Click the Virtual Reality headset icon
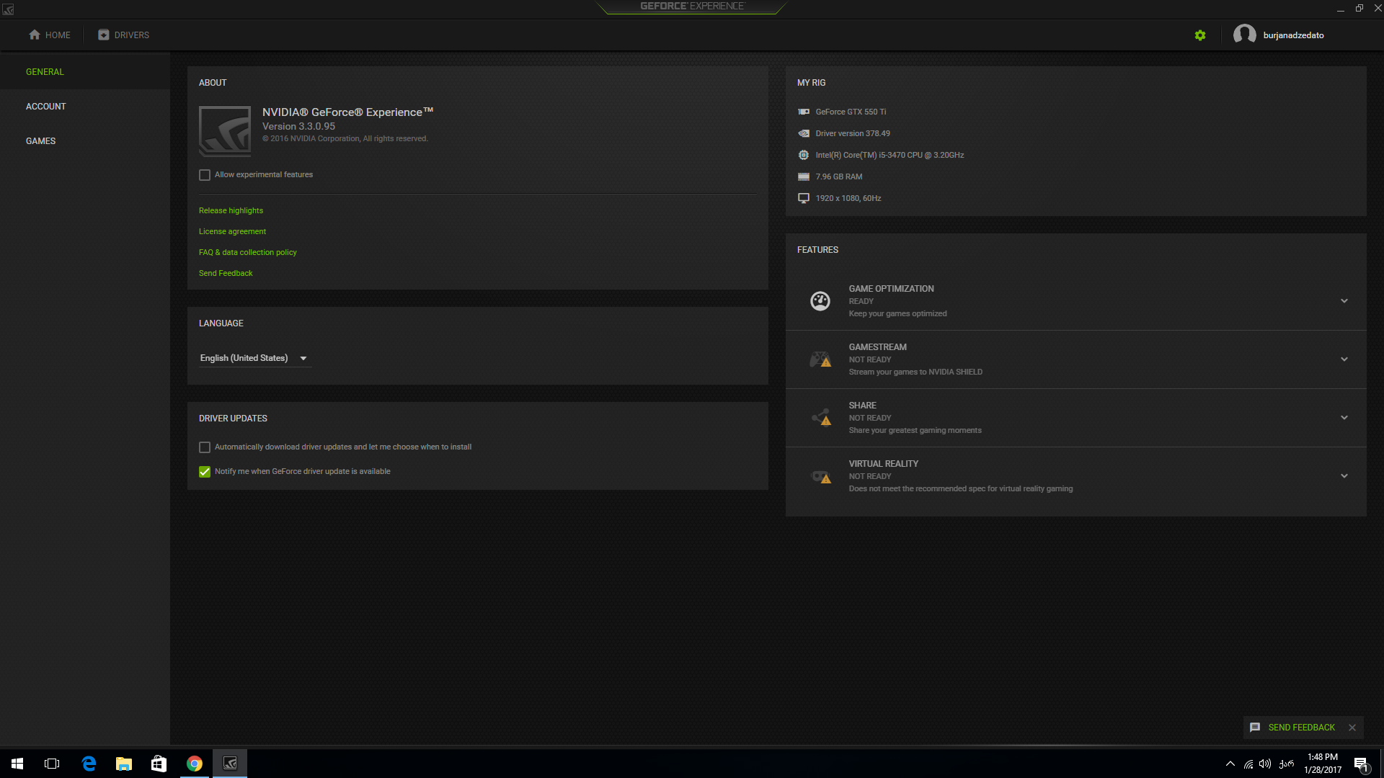The height and width of the screenshot is (778, 1384). coord(820,476)
